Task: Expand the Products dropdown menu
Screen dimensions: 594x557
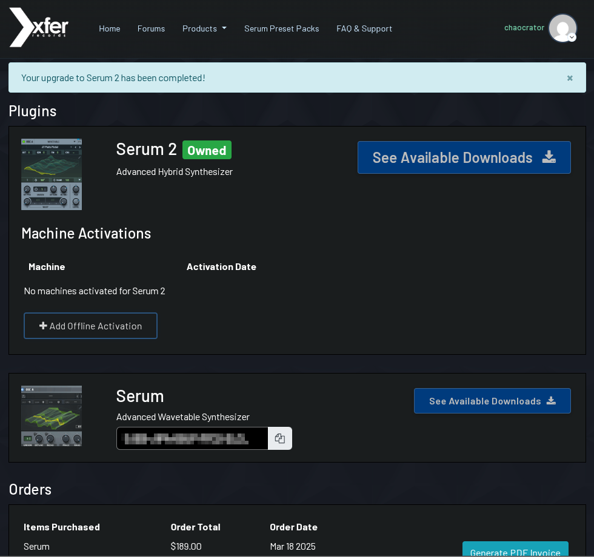Action: point(204,28)
